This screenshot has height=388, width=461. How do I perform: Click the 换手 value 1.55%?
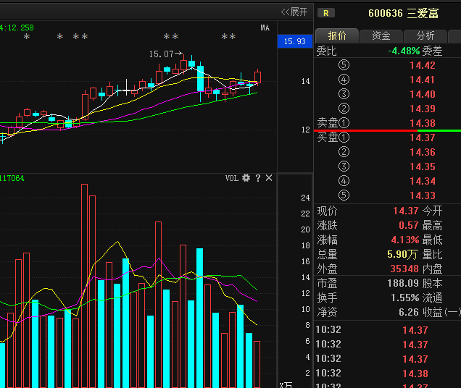tap(405, 298)
